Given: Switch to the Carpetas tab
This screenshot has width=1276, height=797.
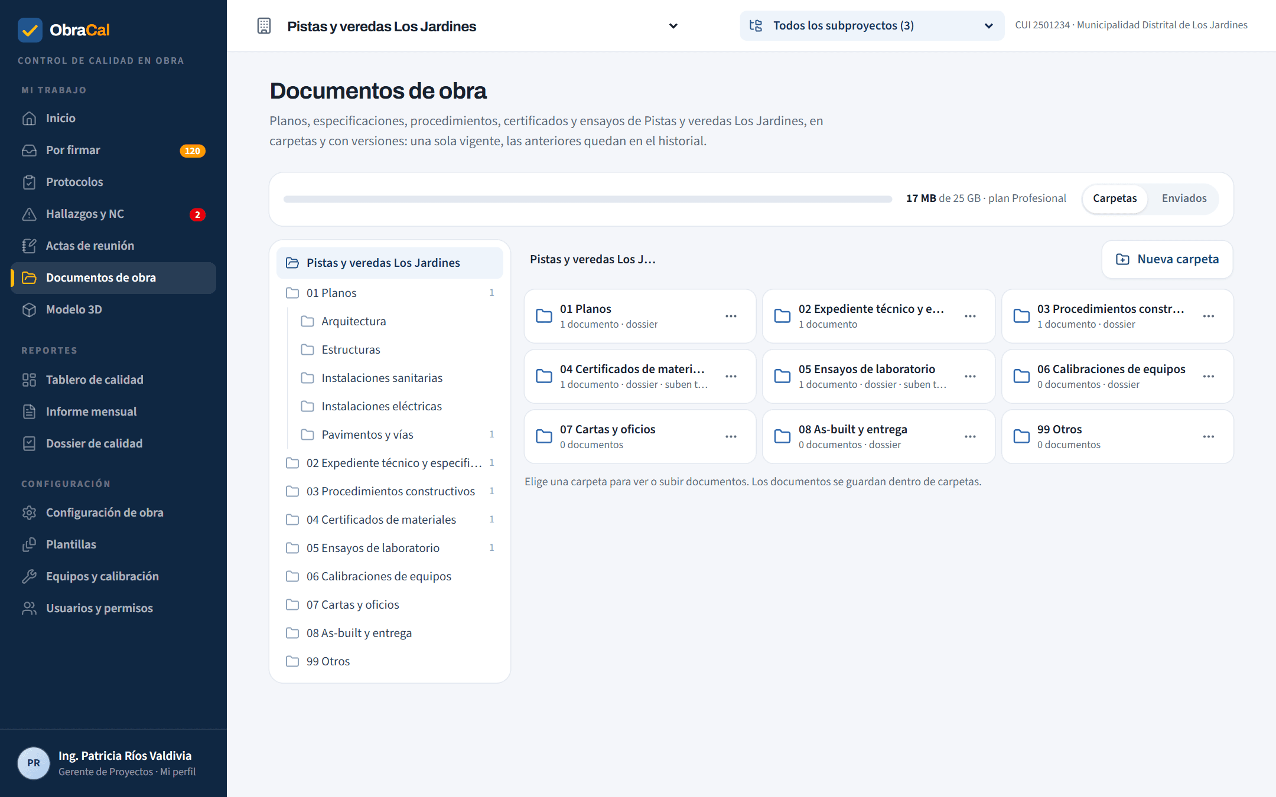Looking at the screenshot, I should (1115, 198).
